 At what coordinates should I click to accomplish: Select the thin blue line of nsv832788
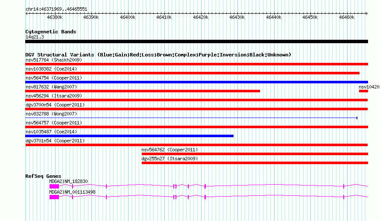tap(191, 118)
